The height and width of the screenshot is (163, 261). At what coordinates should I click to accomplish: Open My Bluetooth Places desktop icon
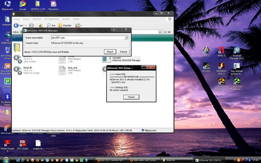pyautogui.click(x=7, y=100)
